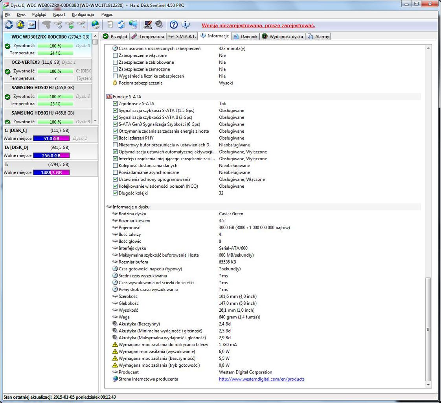Click the blue refresh arrows toolbar icon
441x403 pixels.
[9, 25]
